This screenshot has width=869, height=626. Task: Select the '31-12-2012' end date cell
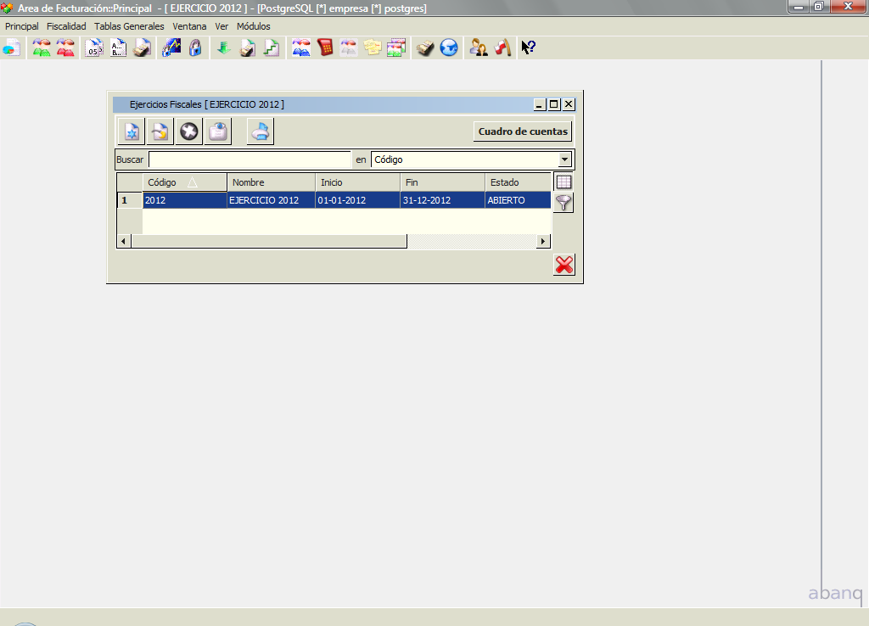(x=442, y=200)
